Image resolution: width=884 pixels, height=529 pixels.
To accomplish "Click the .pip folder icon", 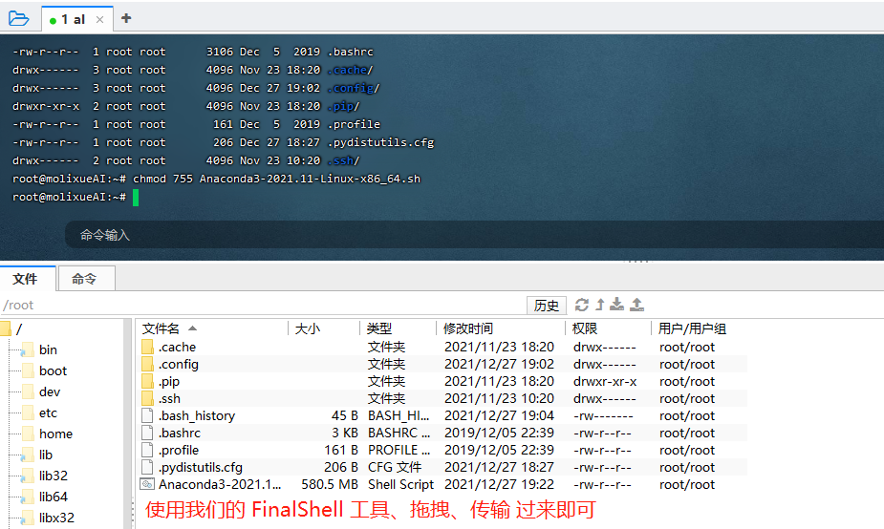I will tap(147, 381).
